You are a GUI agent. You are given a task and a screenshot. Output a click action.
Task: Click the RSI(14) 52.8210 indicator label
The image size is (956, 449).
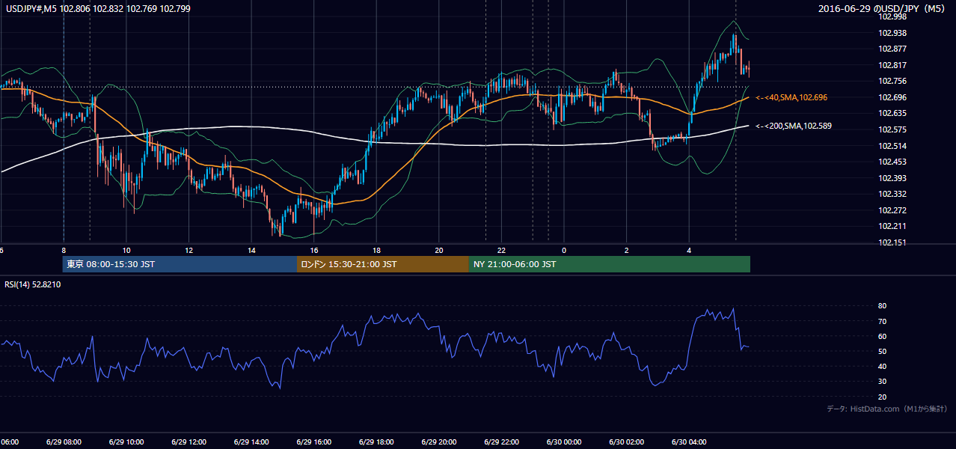coord(33,284)
